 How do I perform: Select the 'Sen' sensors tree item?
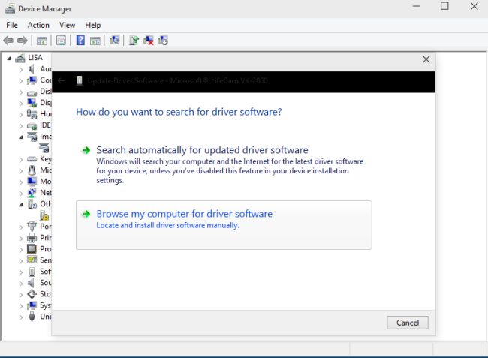click(46, 260)
